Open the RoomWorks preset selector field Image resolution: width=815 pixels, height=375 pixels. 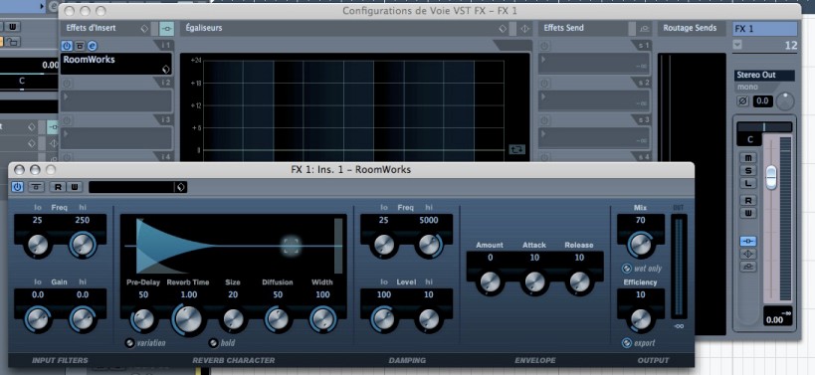pyautogui.click(x=132, y=187)
